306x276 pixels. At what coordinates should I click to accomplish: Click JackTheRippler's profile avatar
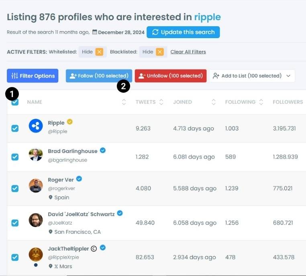point(36,255)
